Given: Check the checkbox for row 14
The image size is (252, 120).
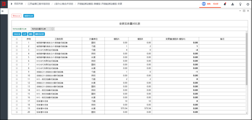Looking at the screenshot, I should click(x=17, y=90).
